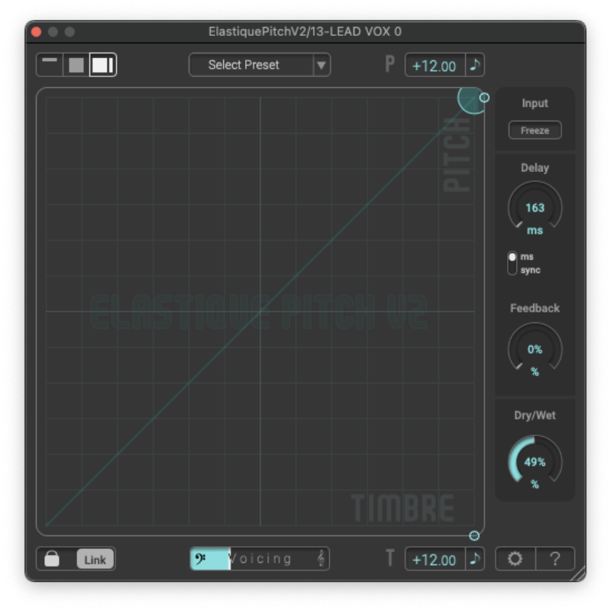
Task: Click the Delay knob showing 163 ms
Action: pos(535,208)
